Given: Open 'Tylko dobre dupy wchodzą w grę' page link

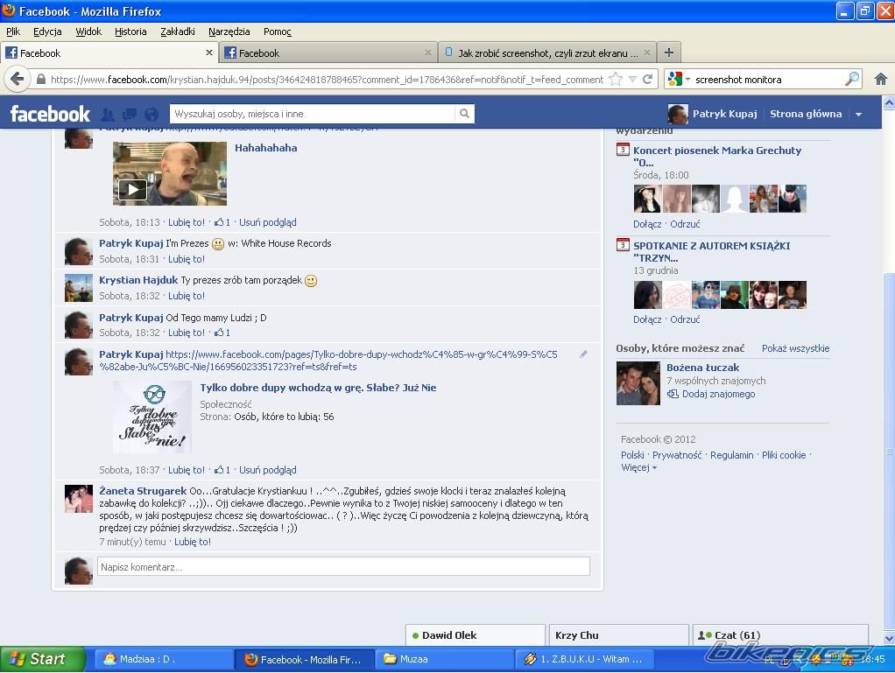Looking at the screenshot, I should click(318, 388).
